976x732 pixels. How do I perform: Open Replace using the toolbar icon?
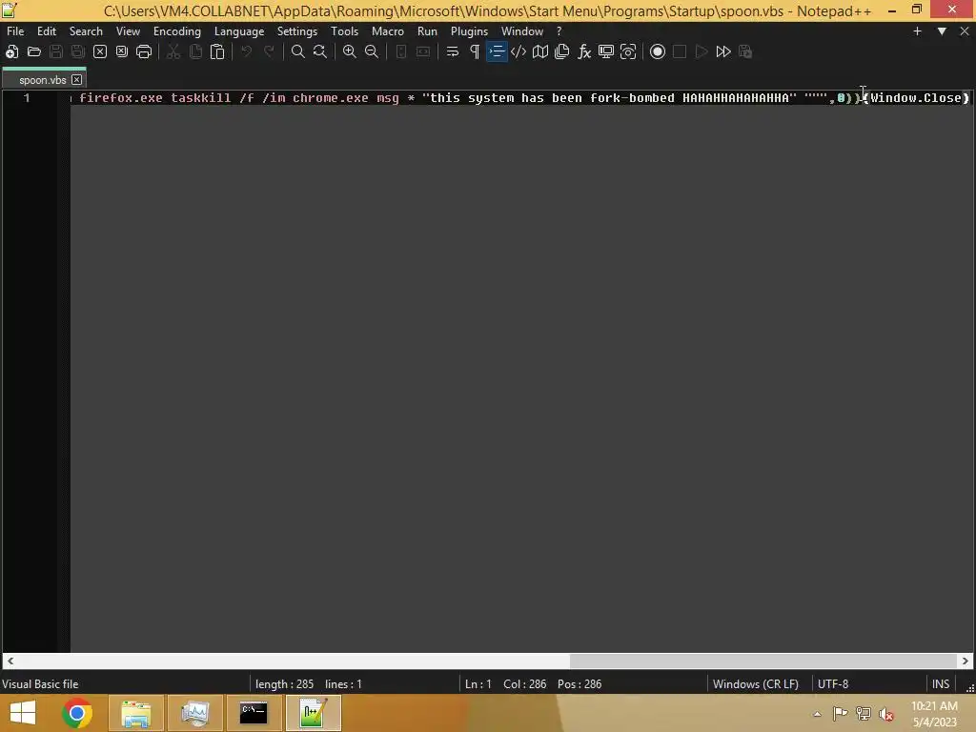pyautogui.click(x=320, y=51)
